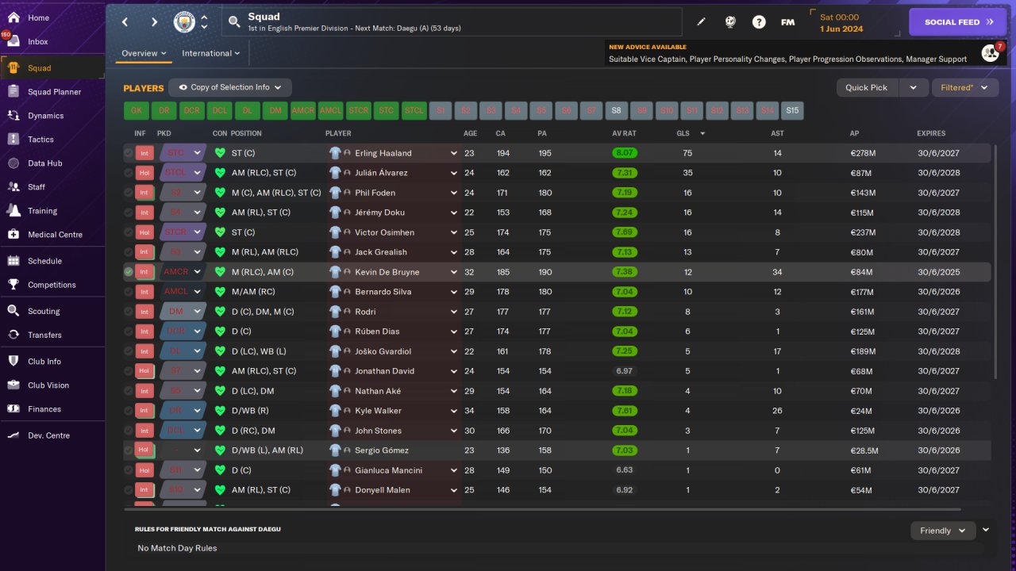
Task: Go back with the left arrow
Action: click(x=125, y=22)
